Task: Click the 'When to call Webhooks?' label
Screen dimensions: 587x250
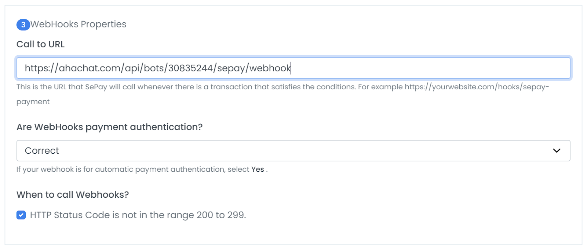Action: click(x=73, y=195)
